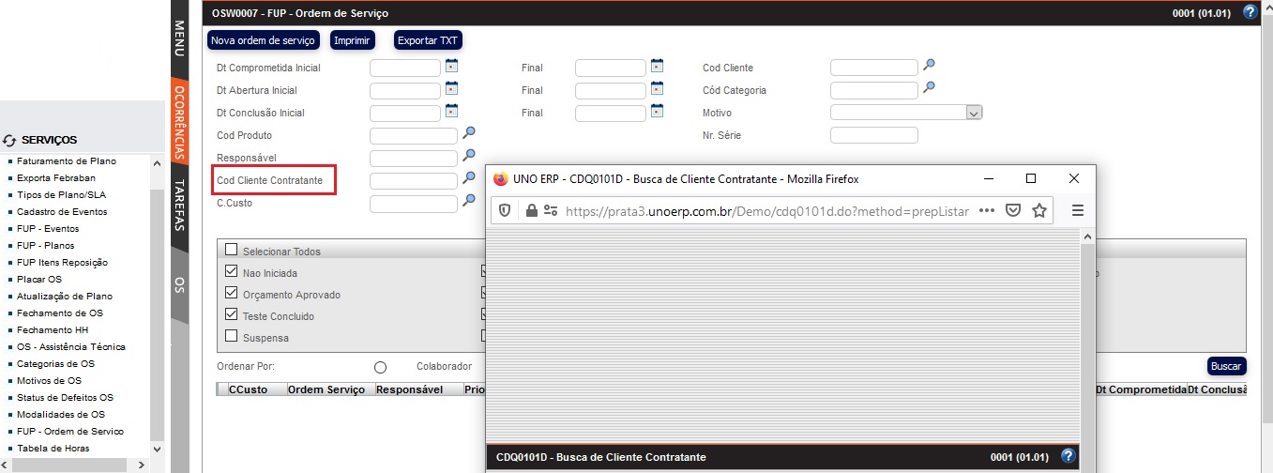
Task: Click the SERVIÇOS refresh icon
Action: pos(9,140)
